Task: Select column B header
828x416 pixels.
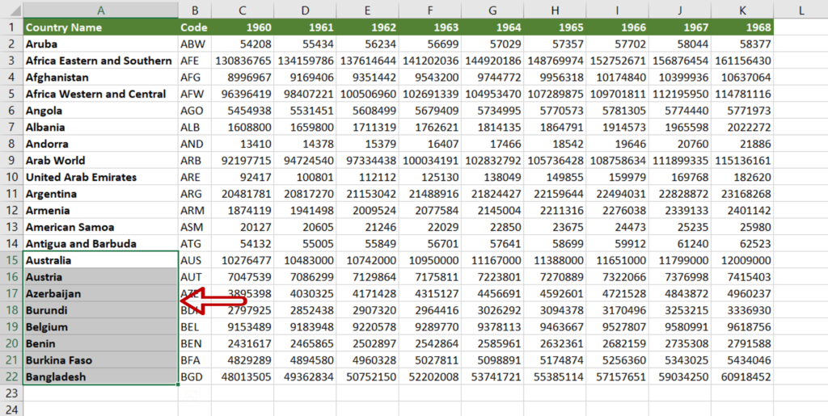Action: pos(195,10)
